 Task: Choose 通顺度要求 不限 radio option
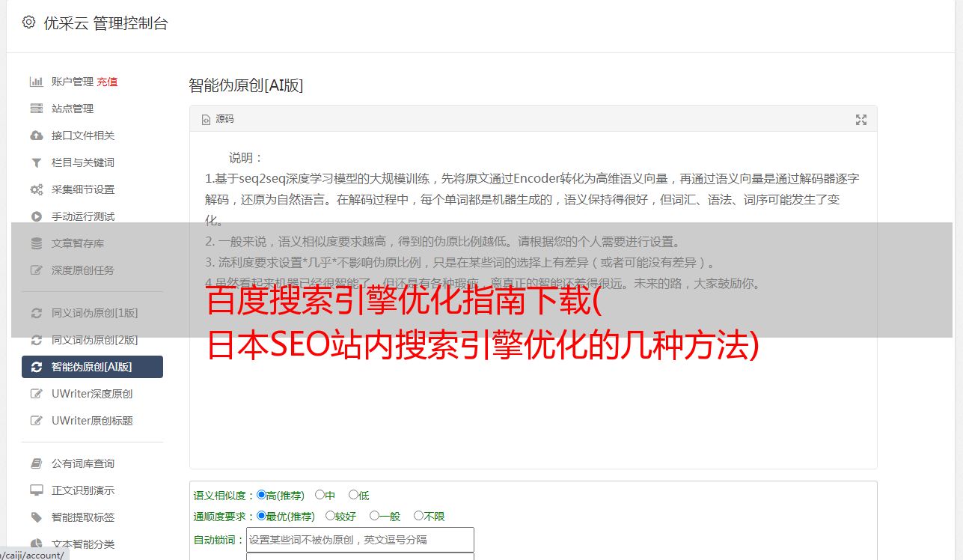click(x=418, y=516)
